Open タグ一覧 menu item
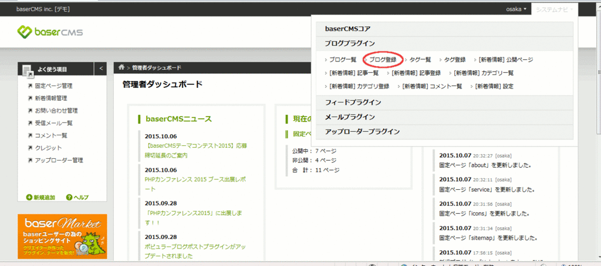 420,60
